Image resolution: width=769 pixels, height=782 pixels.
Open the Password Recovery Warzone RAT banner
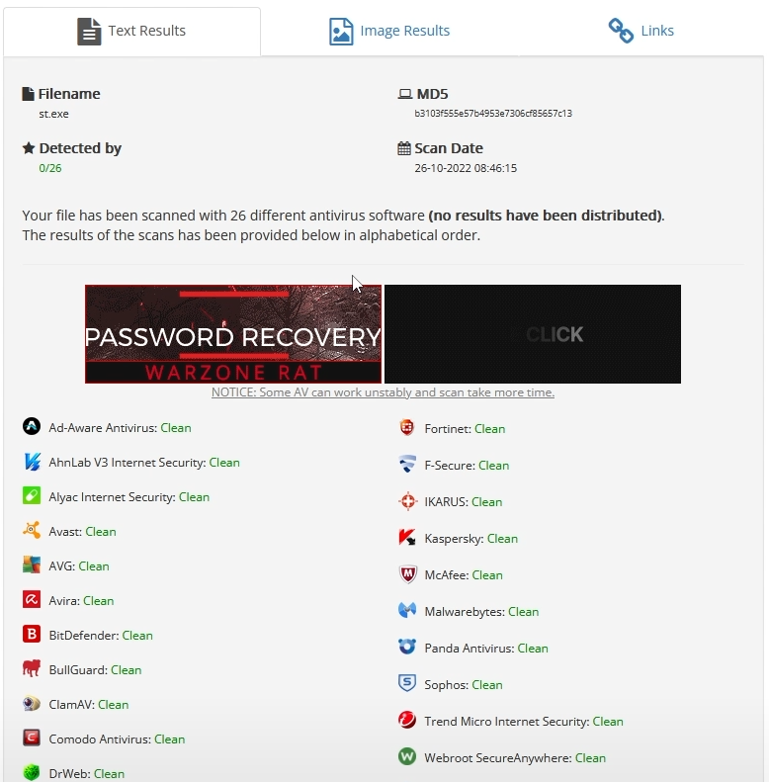pyautogui.click(x=233, y=334)
